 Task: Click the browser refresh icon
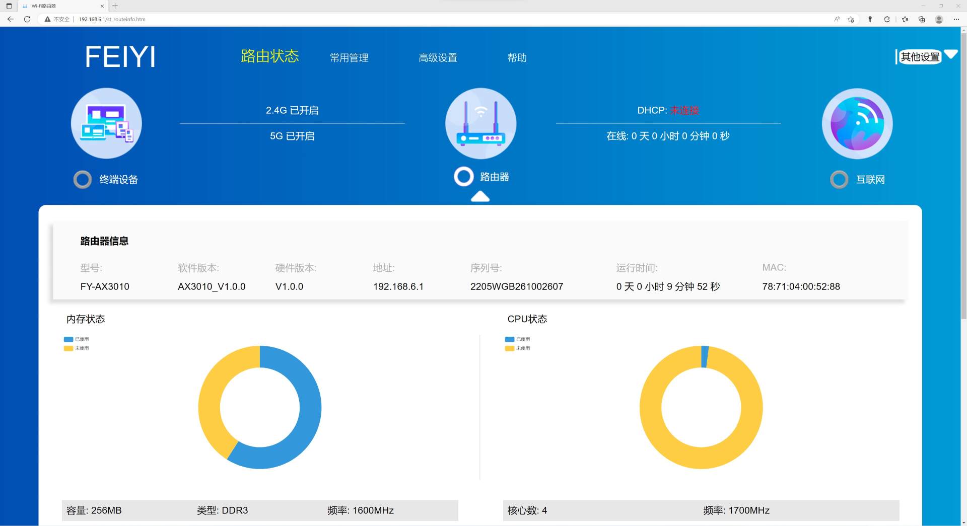click(27, 19)
